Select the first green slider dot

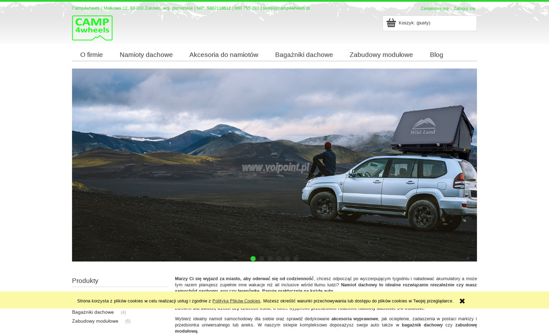253,259
